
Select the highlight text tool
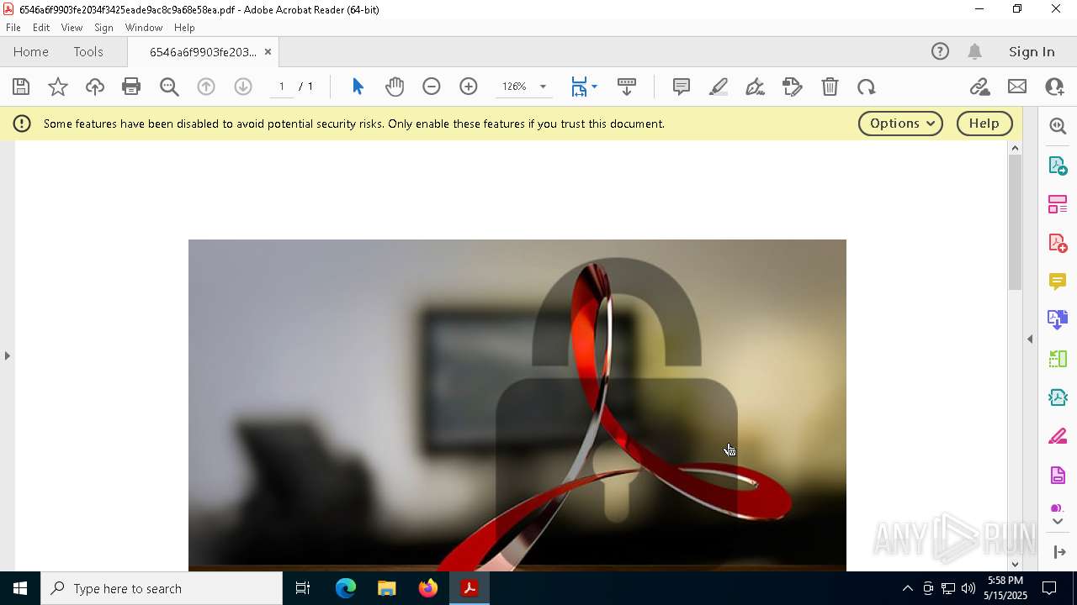coord(719,87)
